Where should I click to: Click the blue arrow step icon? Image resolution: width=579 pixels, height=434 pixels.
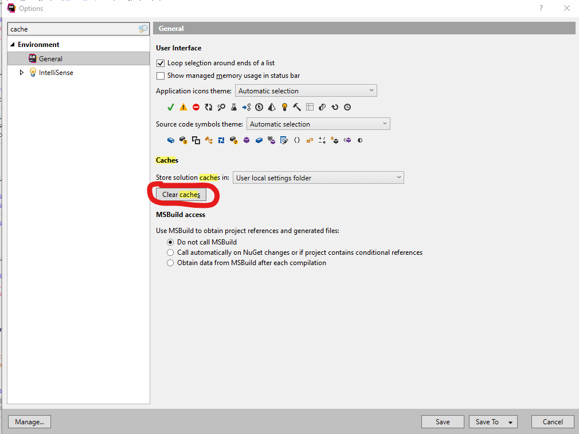[247, 107]
